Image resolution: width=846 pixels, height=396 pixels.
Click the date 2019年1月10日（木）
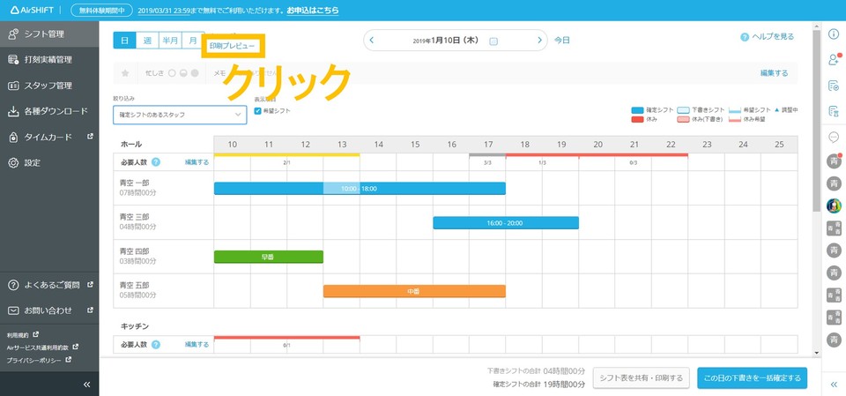[x=446, y=41]
